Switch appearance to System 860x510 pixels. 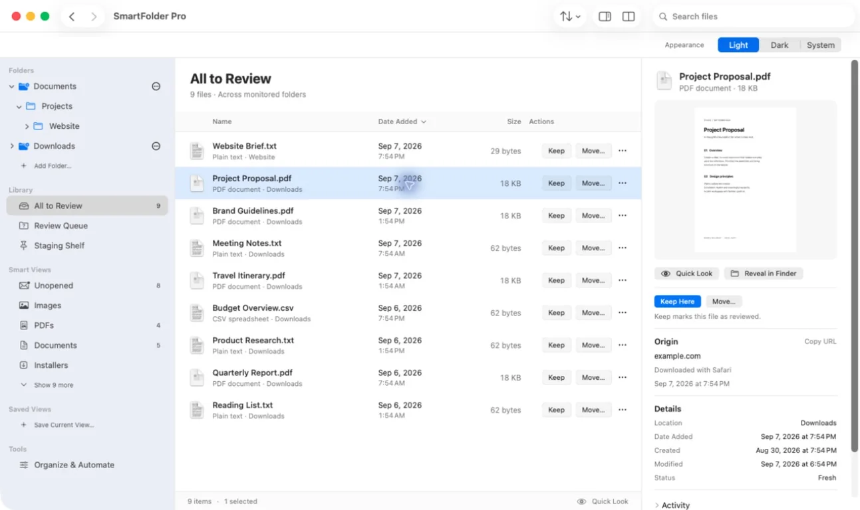tap(821, 45)
